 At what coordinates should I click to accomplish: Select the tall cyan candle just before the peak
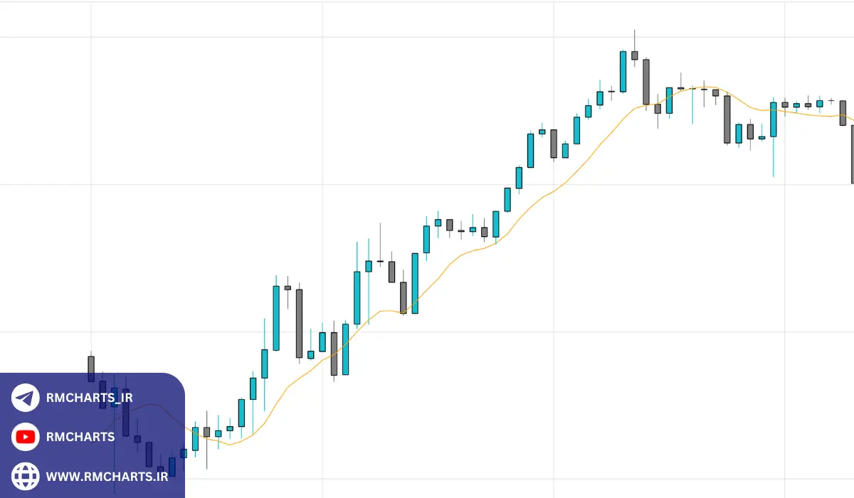[623, 71]
